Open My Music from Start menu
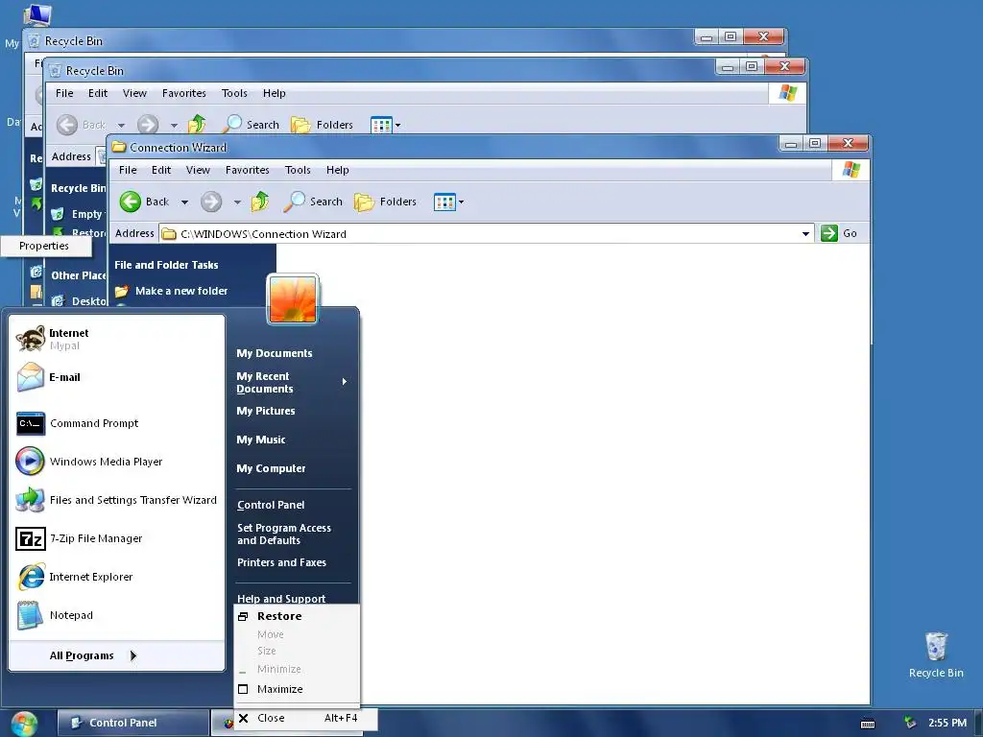 [x=261, y=440]
